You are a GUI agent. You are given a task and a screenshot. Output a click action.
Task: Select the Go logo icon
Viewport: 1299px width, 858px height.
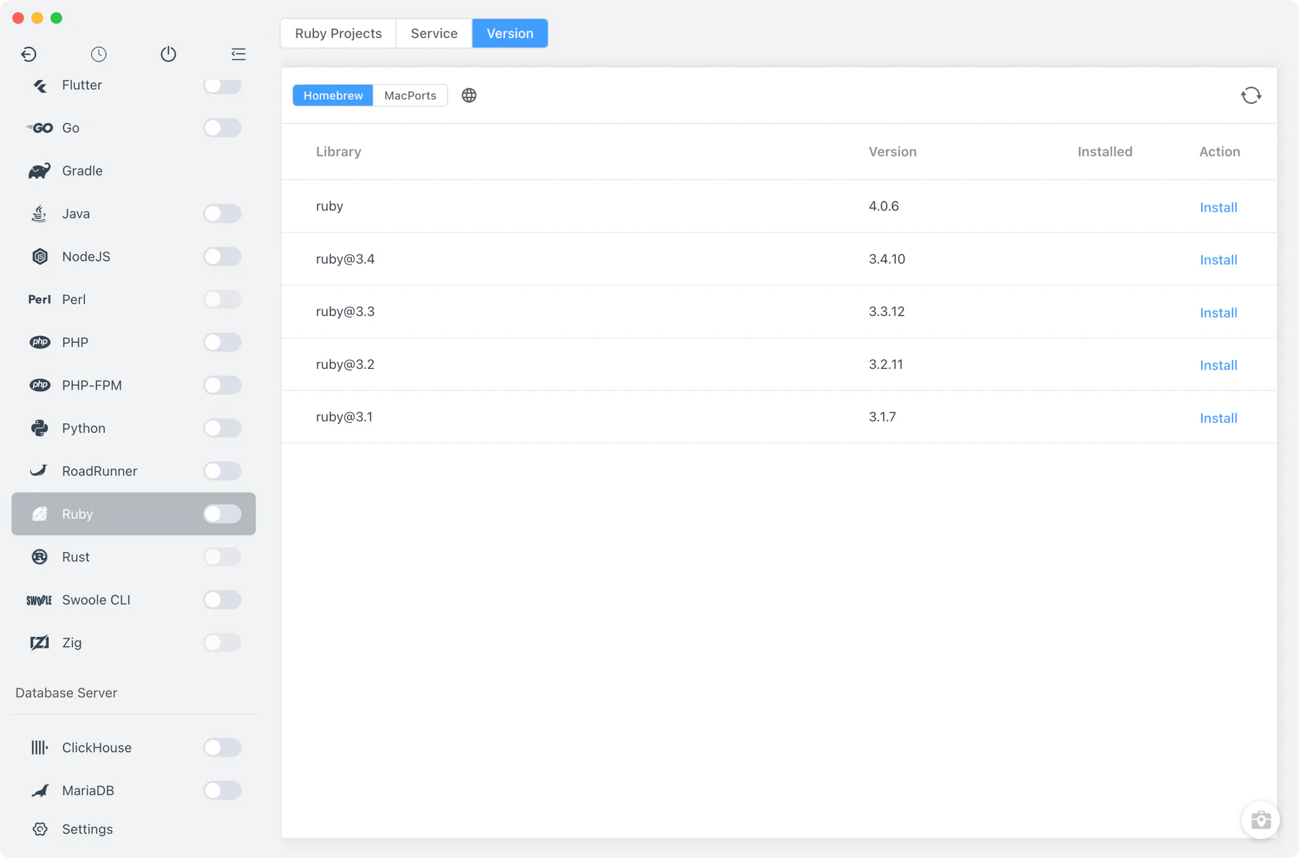tap(39, 128)
